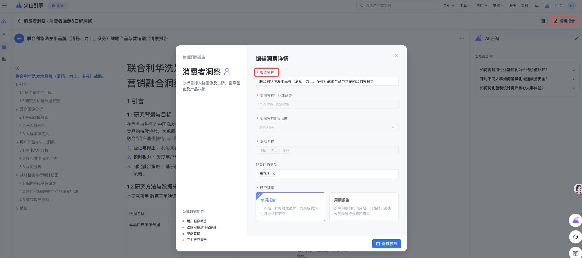The image size is (582, 258).
Task: Jump to outline item 2.3 人群画像定义
Action: [34, 134]
